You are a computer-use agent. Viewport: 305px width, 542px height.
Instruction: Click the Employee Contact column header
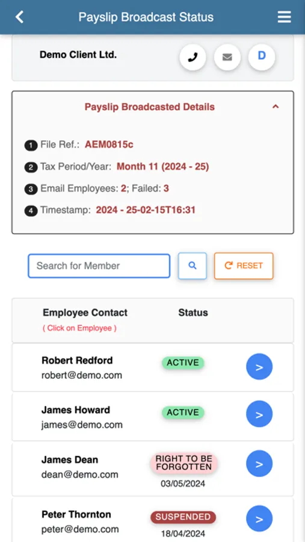pyautogui.click(x=85, y=313)
